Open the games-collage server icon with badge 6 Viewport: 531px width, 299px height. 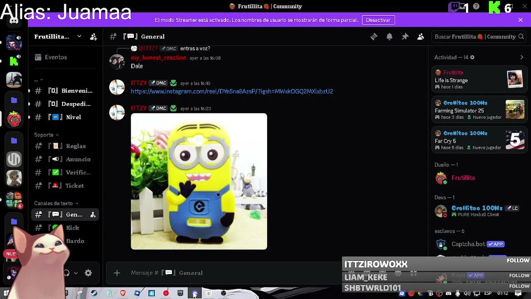tap(14, 200)
